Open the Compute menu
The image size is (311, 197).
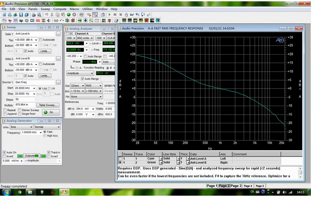pyautogui.click(x=60, y=9)
